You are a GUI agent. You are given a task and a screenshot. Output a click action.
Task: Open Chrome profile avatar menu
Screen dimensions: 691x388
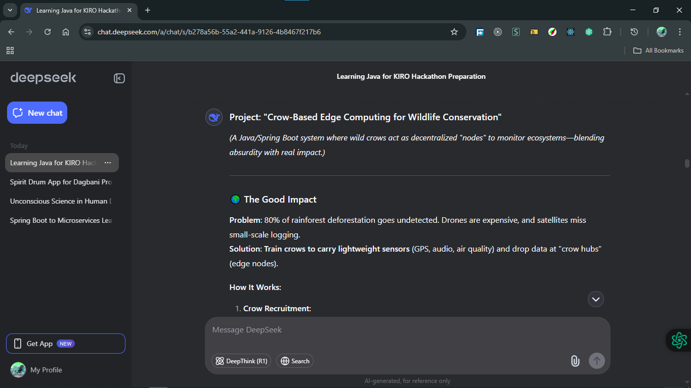pos(662,32)
